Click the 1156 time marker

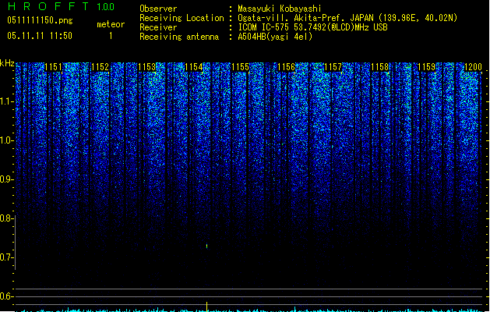286,67
